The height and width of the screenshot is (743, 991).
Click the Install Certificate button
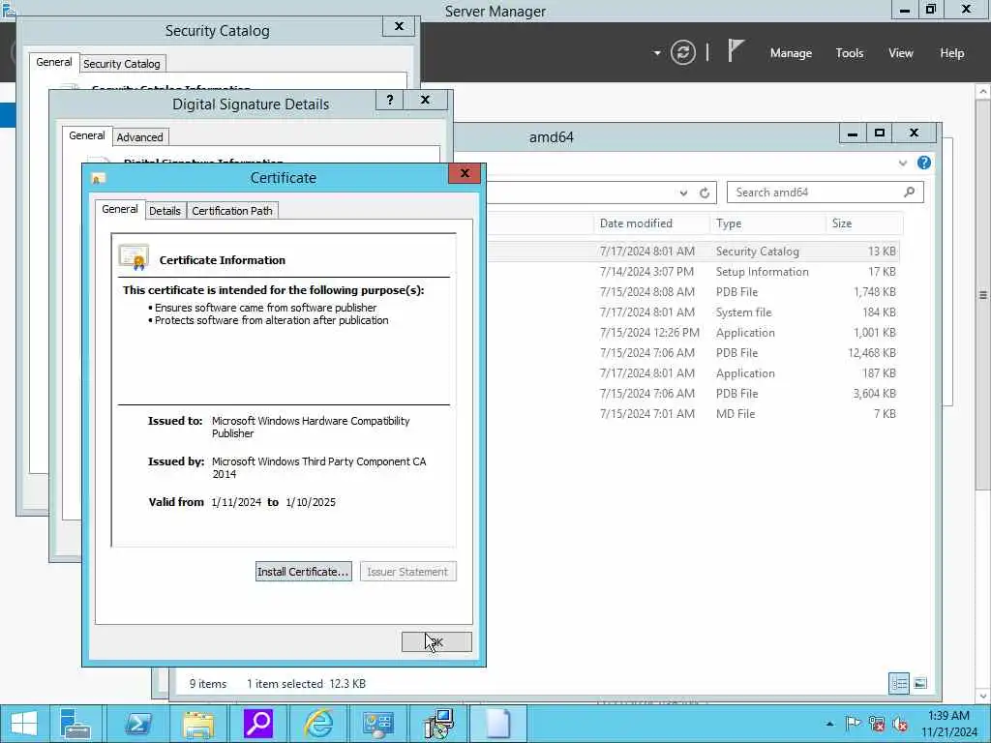click(x=303, y=571)
